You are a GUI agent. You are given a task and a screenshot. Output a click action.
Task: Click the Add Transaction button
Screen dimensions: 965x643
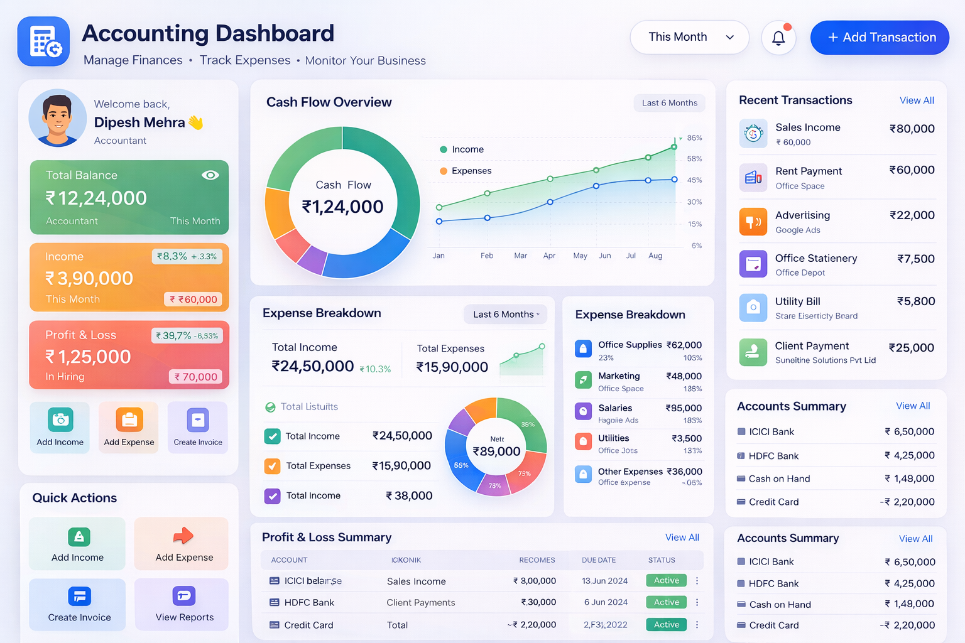pos(880,38)
